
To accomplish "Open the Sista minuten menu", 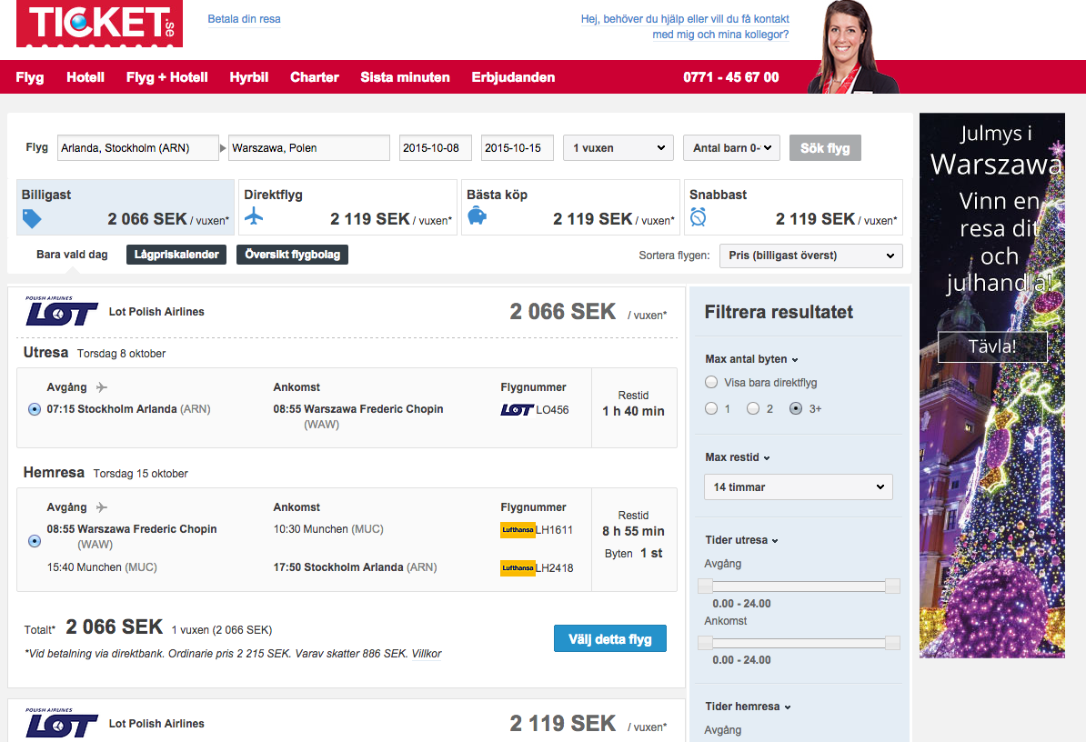I will coord(405,77).
